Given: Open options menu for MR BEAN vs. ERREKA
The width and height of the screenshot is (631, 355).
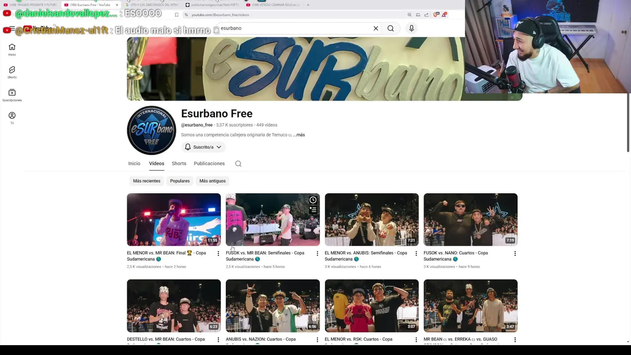Looking at the screenshot, I should (x=515, y=340).
